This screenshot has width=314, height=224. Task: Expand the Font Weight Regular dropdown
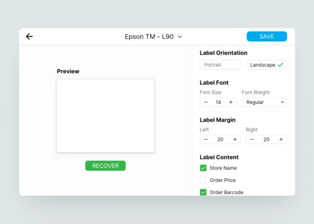[x=264, y=102]
